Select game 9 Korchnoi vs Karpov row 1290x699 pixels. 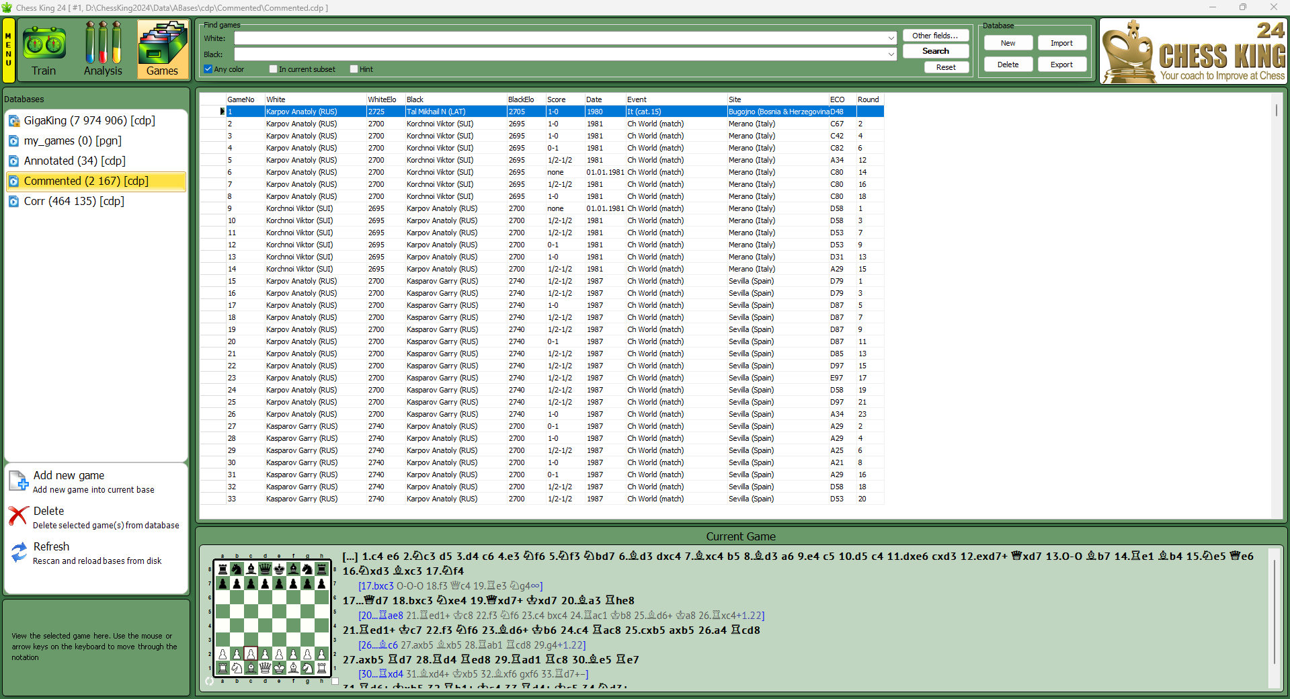542,208
